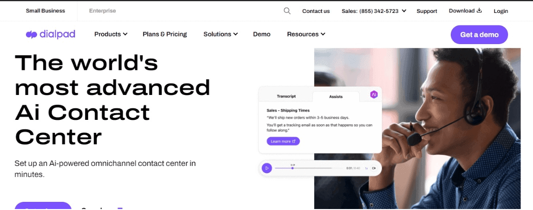
Task: Open the Products dropdown menu
Action: click(x=111, y=34)
